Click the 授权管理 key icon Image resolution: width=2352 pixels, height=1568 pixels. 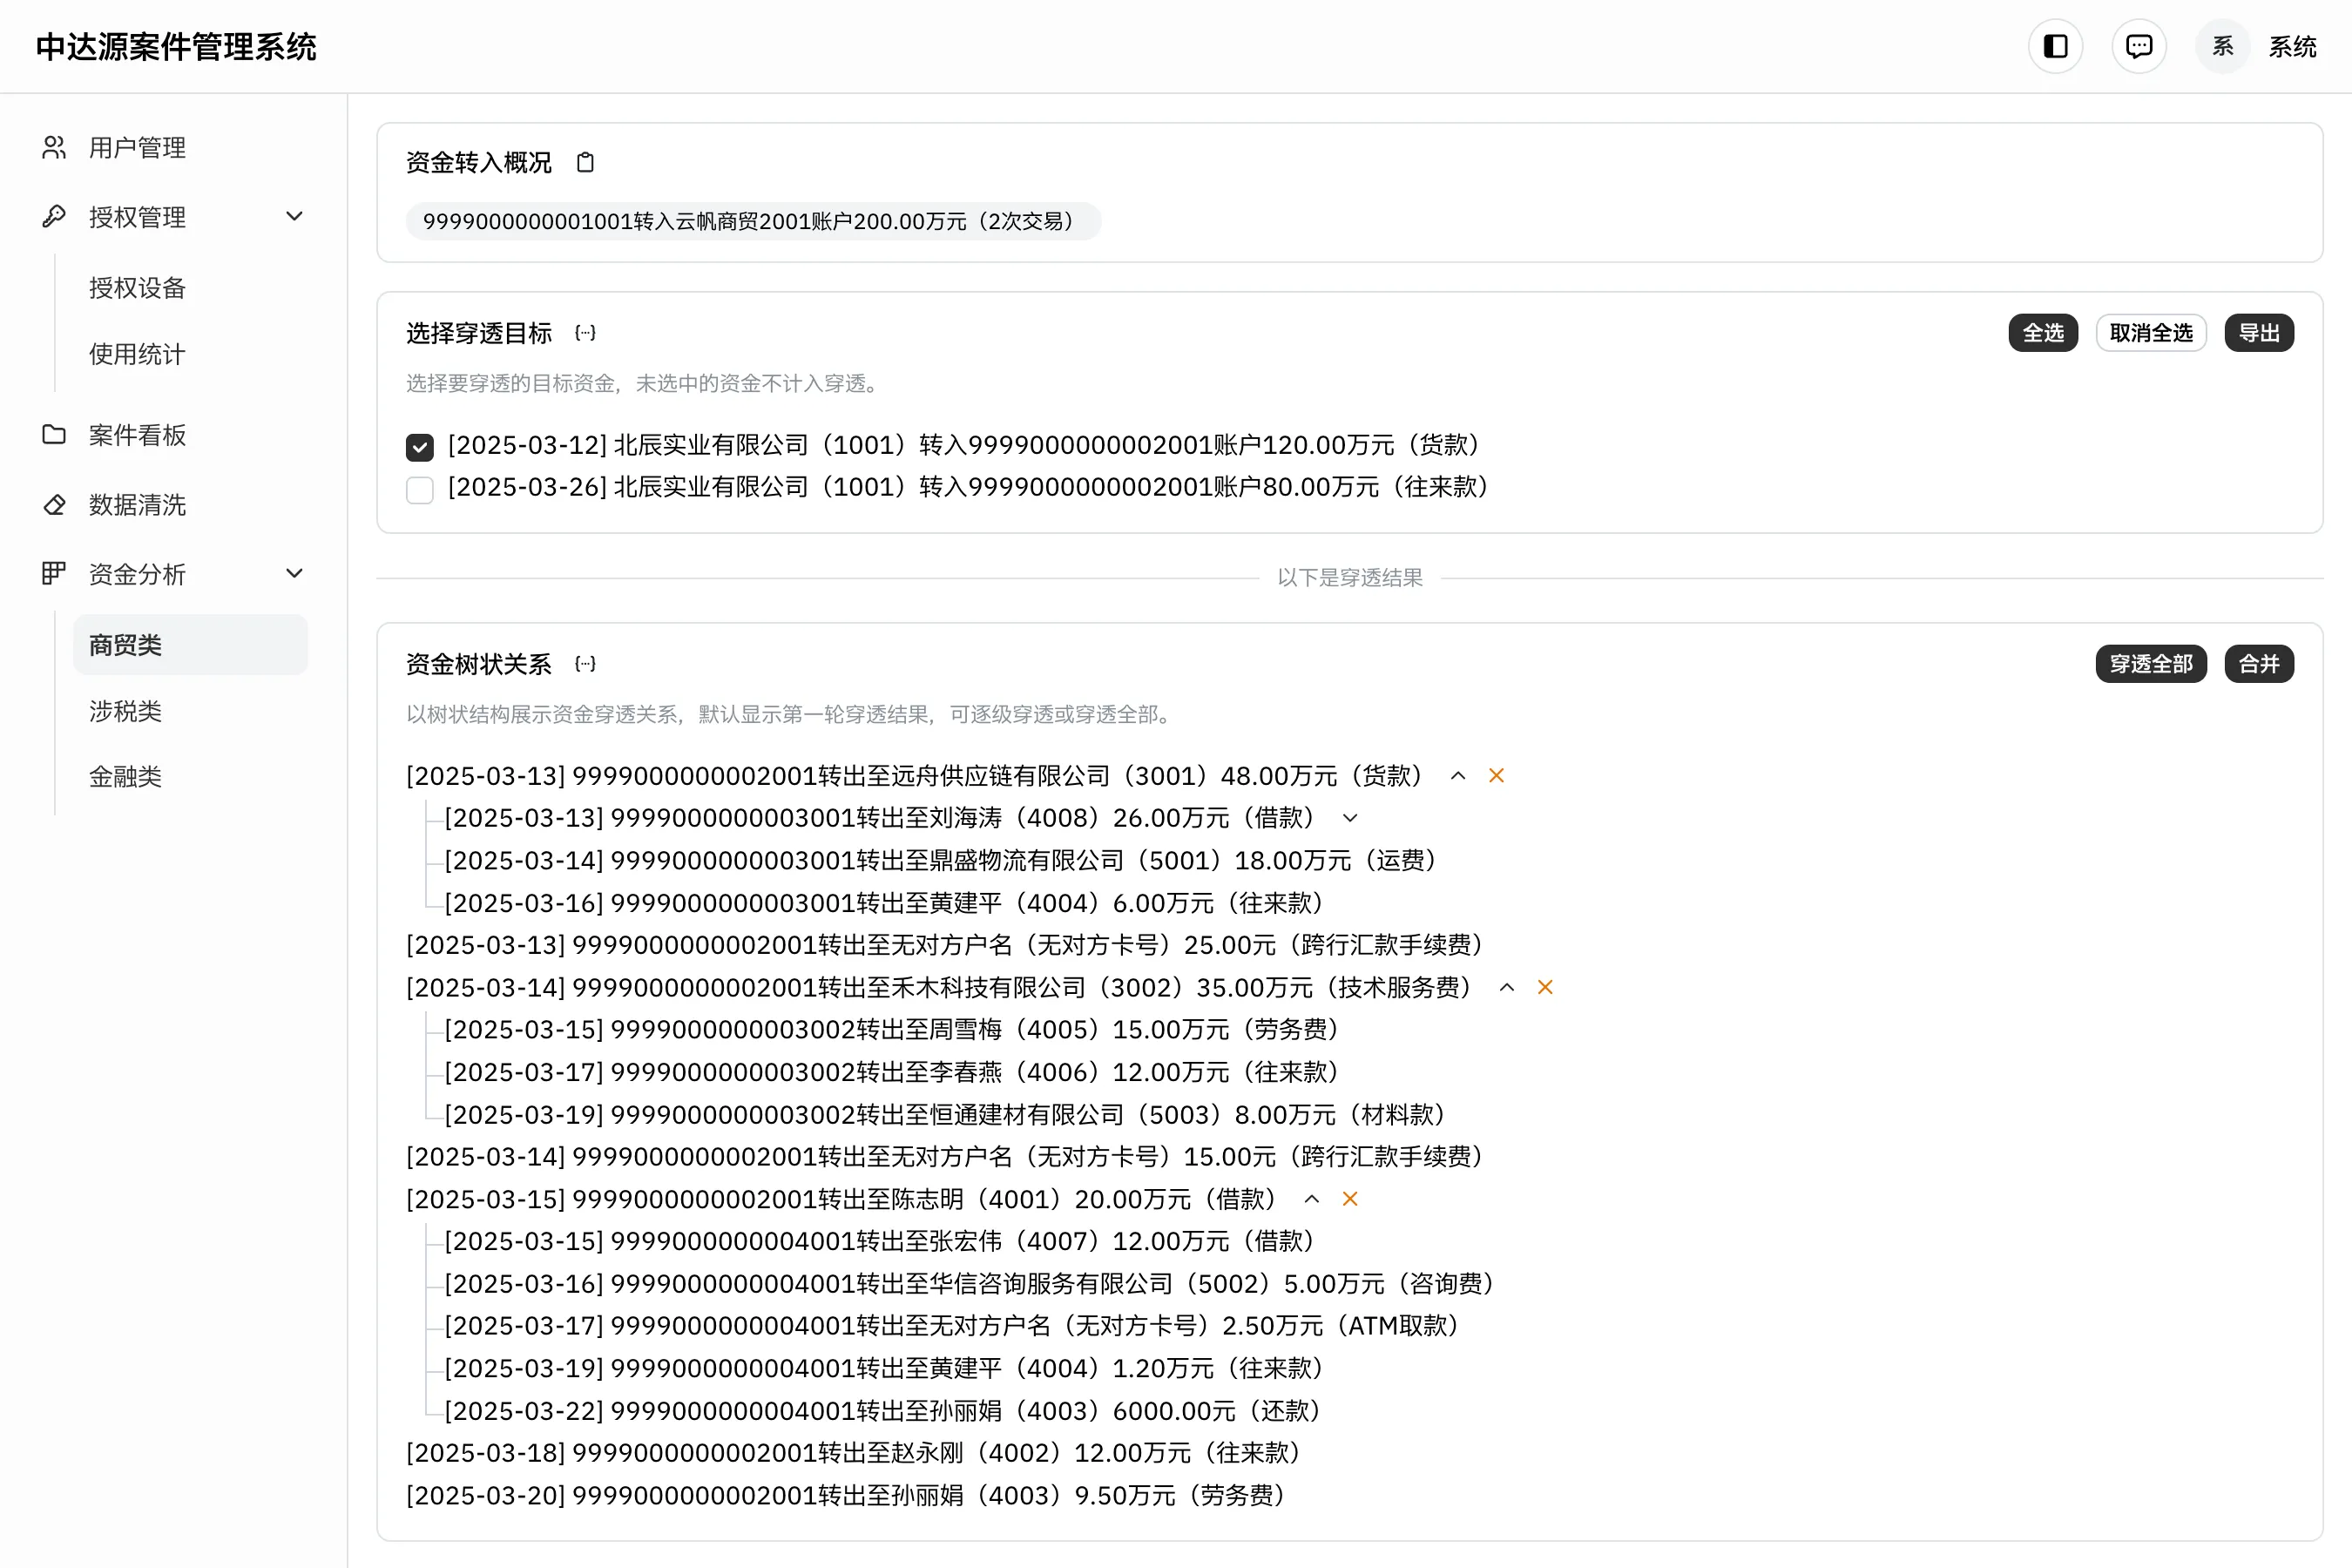[x=54, y=217]
